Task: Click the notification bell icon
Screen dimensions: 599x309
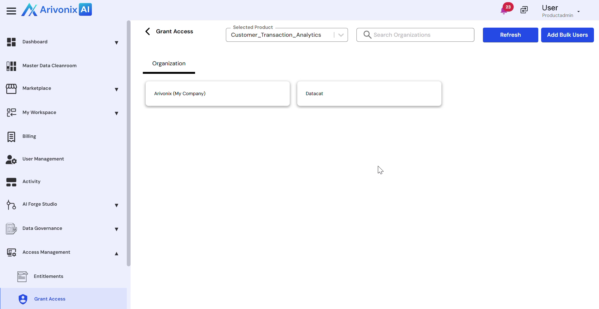Action: [504, 11]
